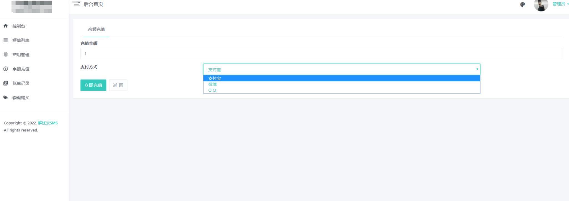Click the fingerprint icon beside 密钥管理
569x201 pixels.
[6, 54]
